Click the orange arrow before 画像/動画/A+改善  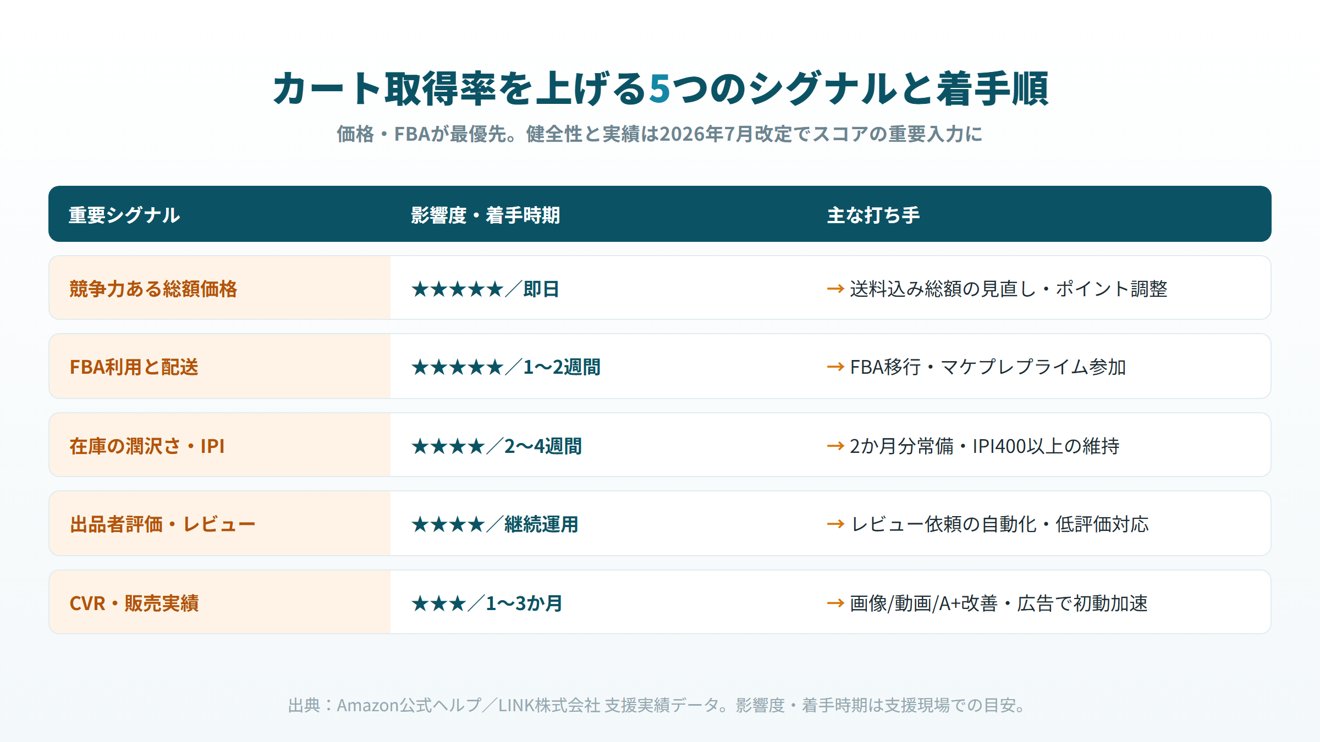[835, 603]
